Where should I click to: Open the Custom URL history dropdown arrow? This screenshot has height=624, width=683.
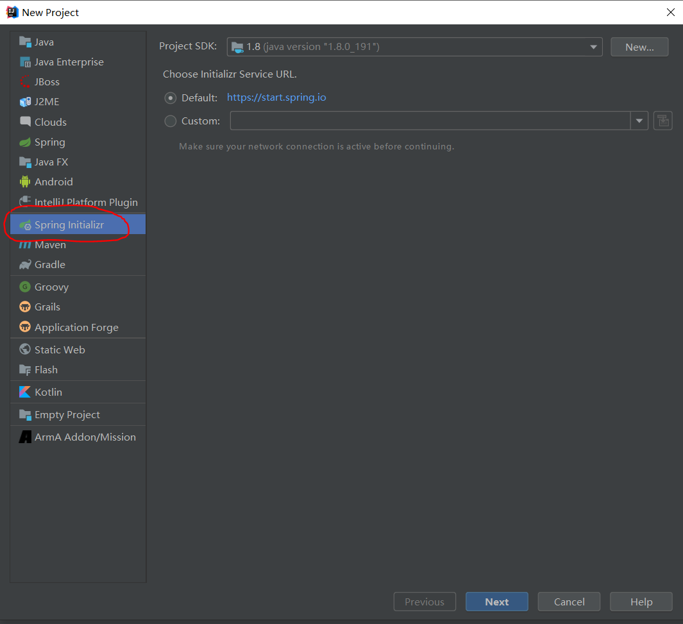tap(639, 121)
